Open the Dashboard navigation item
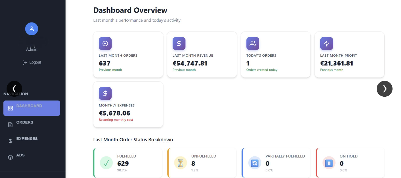The height and width of the screenshot is (178, 401). pos(32,108)
